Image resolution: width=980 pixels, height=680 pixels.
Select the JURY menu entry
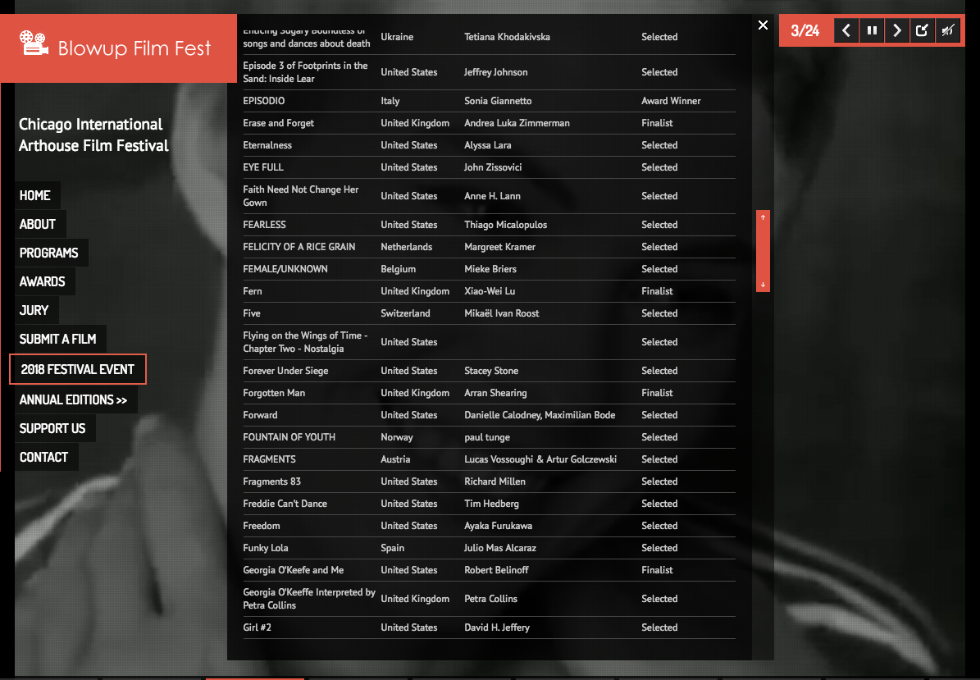pos(34,310)
